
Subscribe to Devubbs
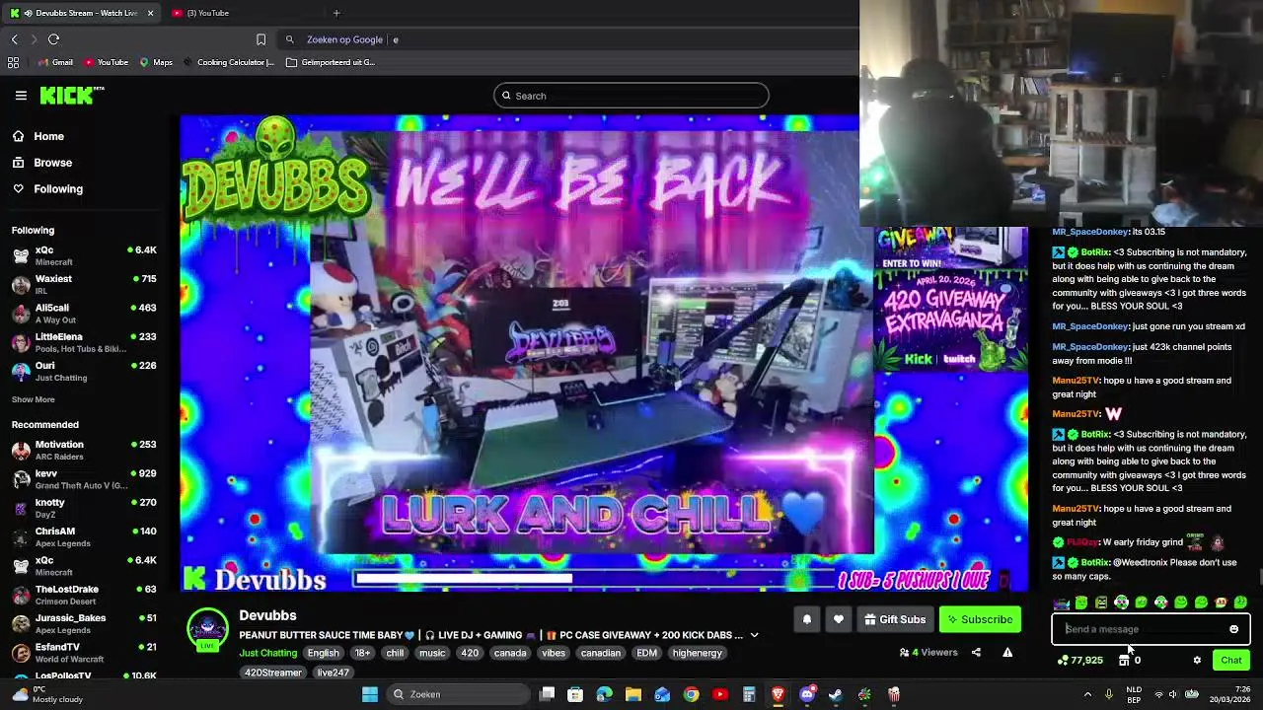coord(980,619)
